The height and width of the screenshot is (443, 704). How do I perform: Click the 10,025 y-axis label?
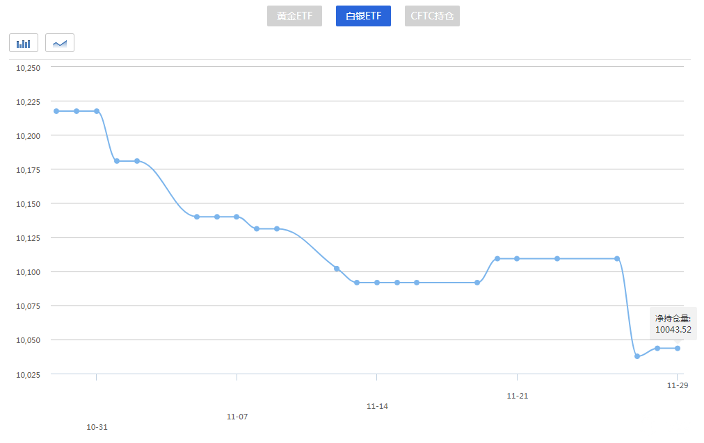click(29, 375)
